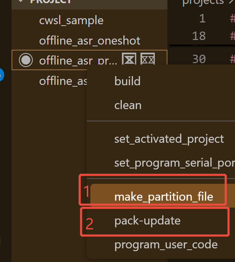Select the activated-project radio circle
Viewport: 235px width, 262px height.
[x=26, y=60]
